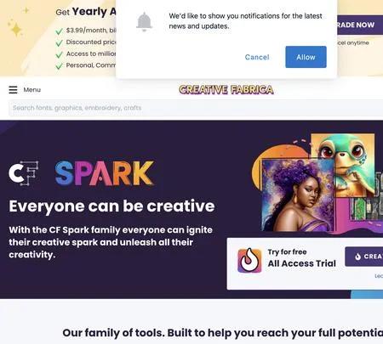Click the notification bell icon
383x344 pixels.
(144, 21)
